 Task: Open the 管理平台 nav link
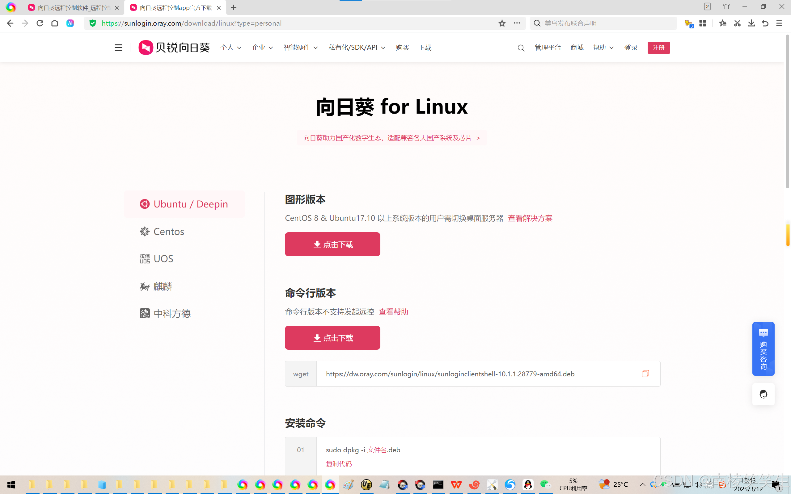point(548,48)
